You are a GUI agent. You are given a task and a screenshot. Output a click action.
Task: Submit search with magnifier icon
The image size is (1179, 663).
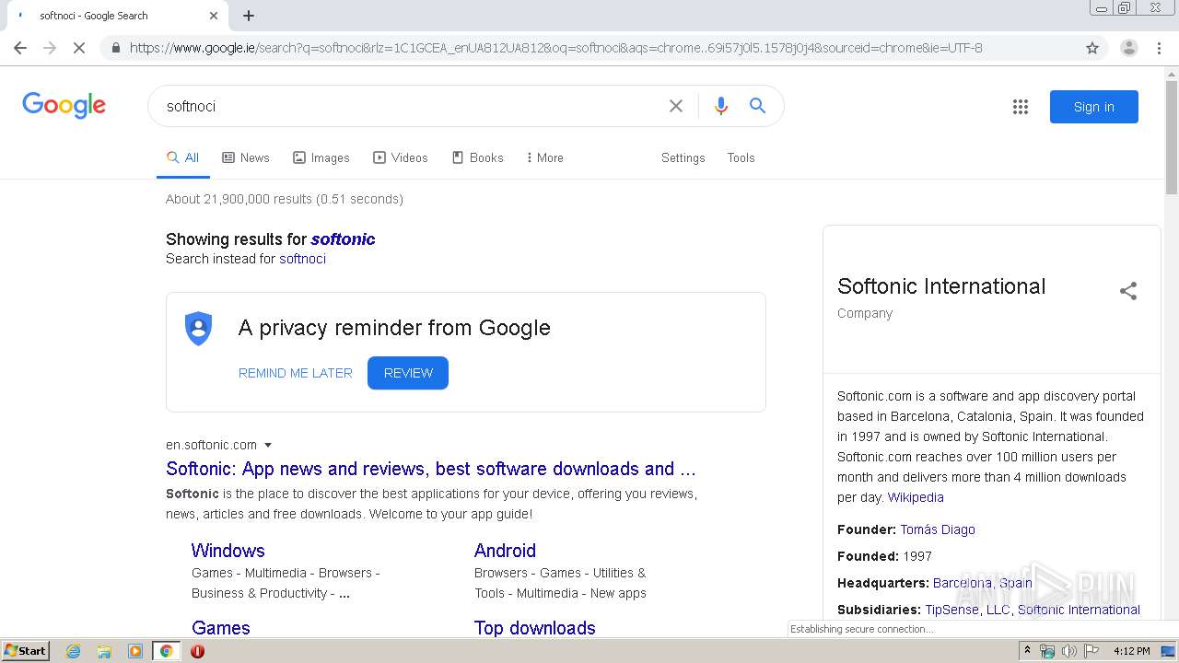757,106
